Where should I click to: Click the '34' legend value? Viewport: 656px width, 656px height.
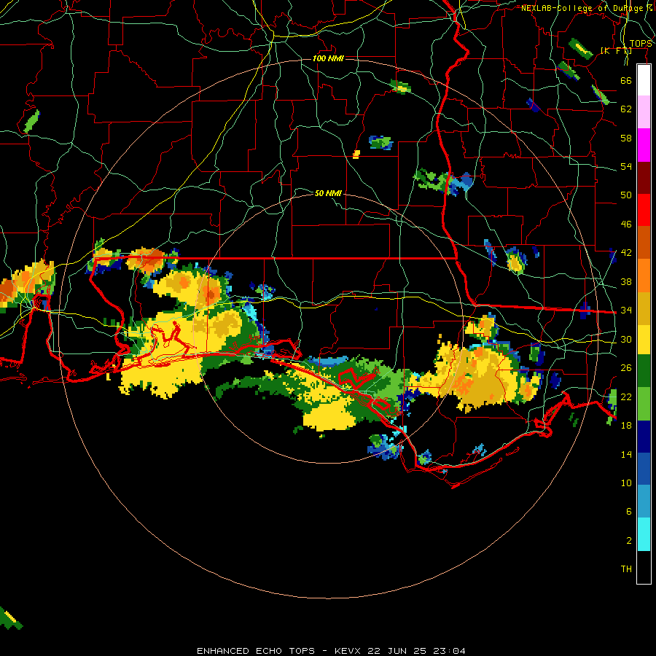(626, 311)
